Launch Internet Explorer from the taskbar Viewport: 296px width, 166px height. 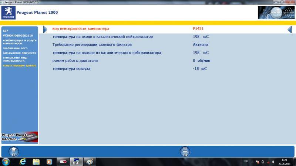[23, 162]
